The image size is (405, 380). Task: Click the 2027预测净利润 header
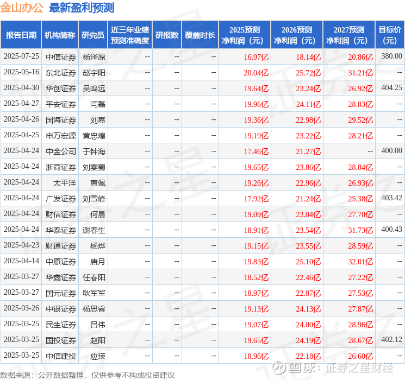pyautogui.click(x=349, y=35)
